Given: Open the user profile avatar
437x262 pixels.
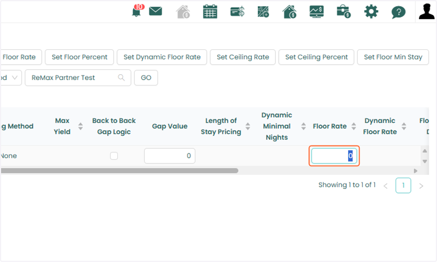Looking at the screenshot, I should 426,11.
